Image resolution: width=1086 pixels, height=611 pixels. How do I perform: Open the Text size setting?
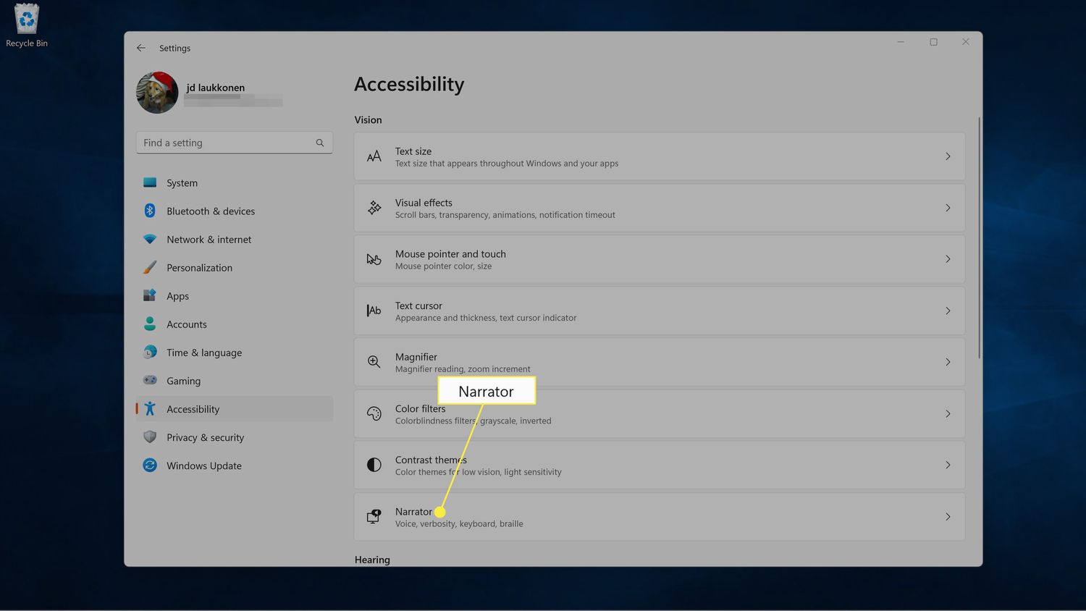[x=660, y=156]
